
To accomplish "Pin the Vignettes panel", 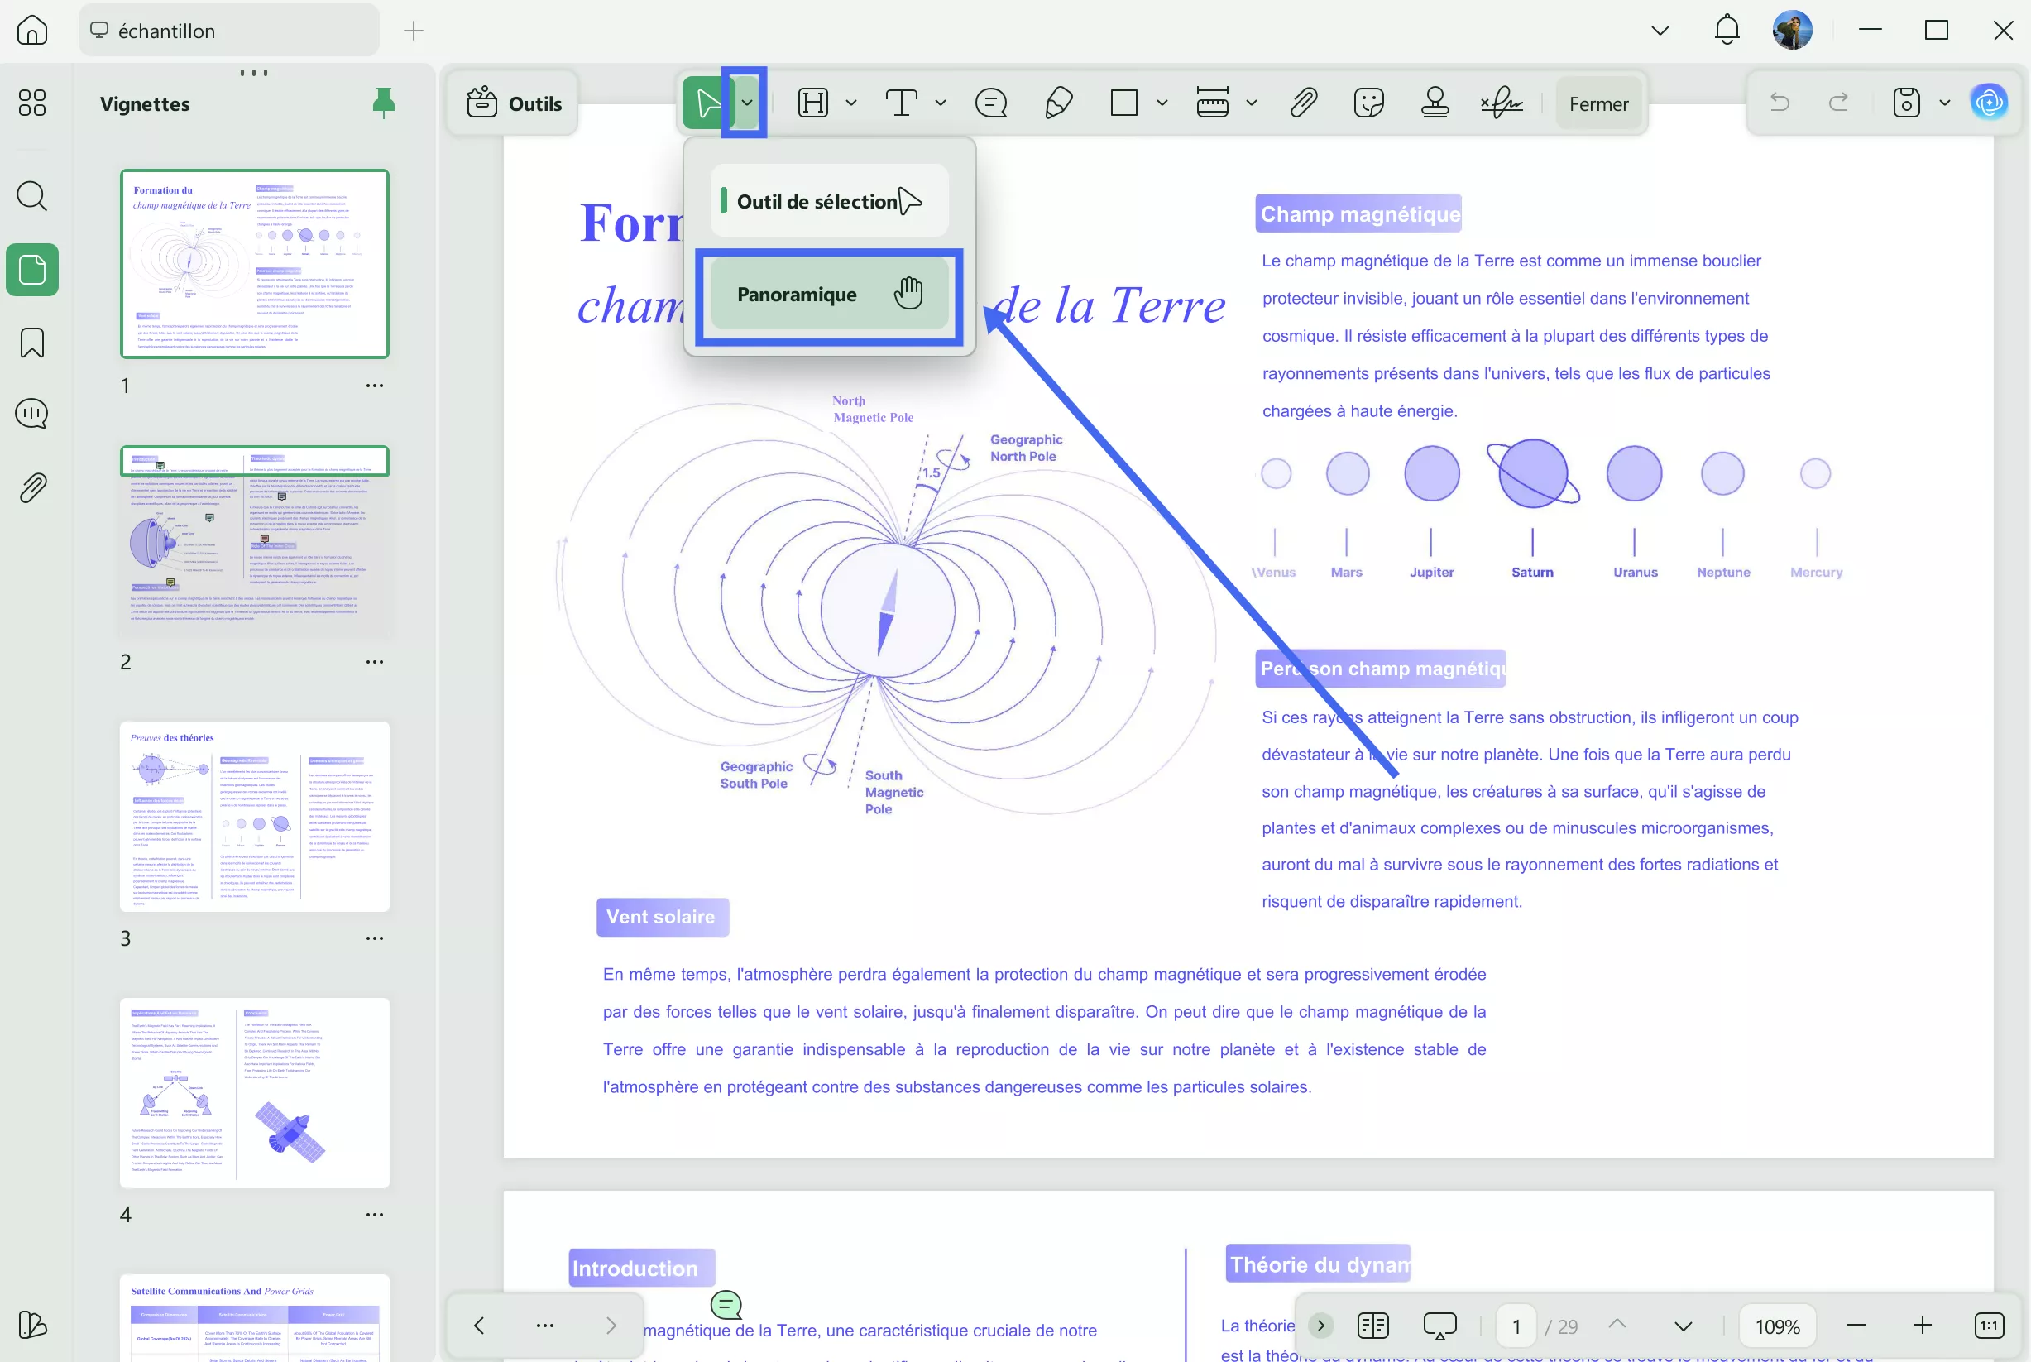I will click(383, 103).
